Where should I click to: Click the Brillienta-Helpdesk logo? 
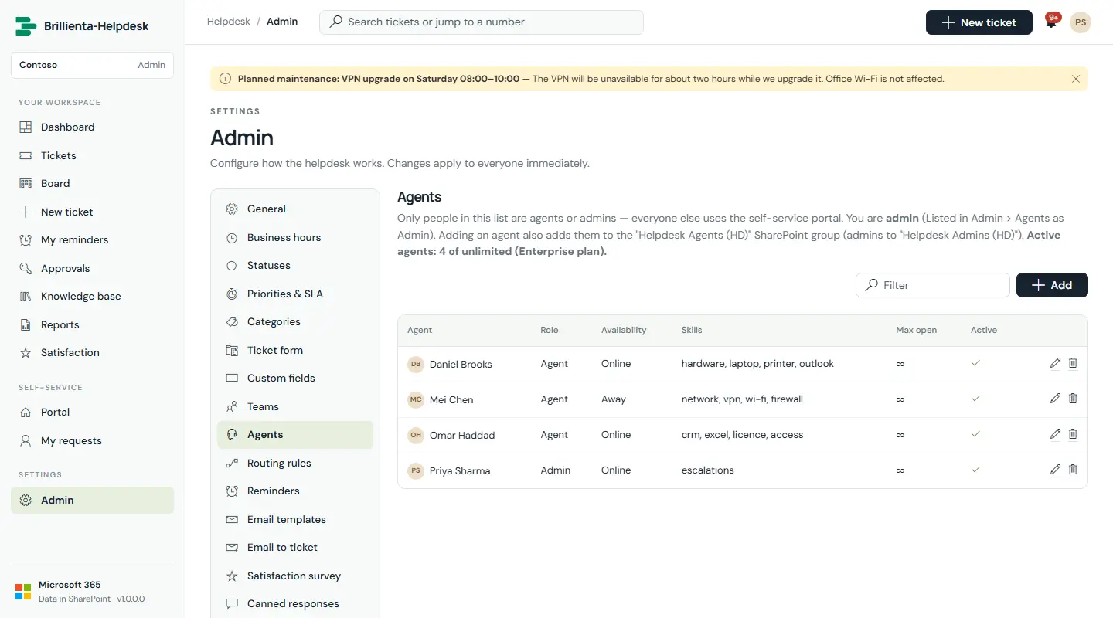coord(83,26)
